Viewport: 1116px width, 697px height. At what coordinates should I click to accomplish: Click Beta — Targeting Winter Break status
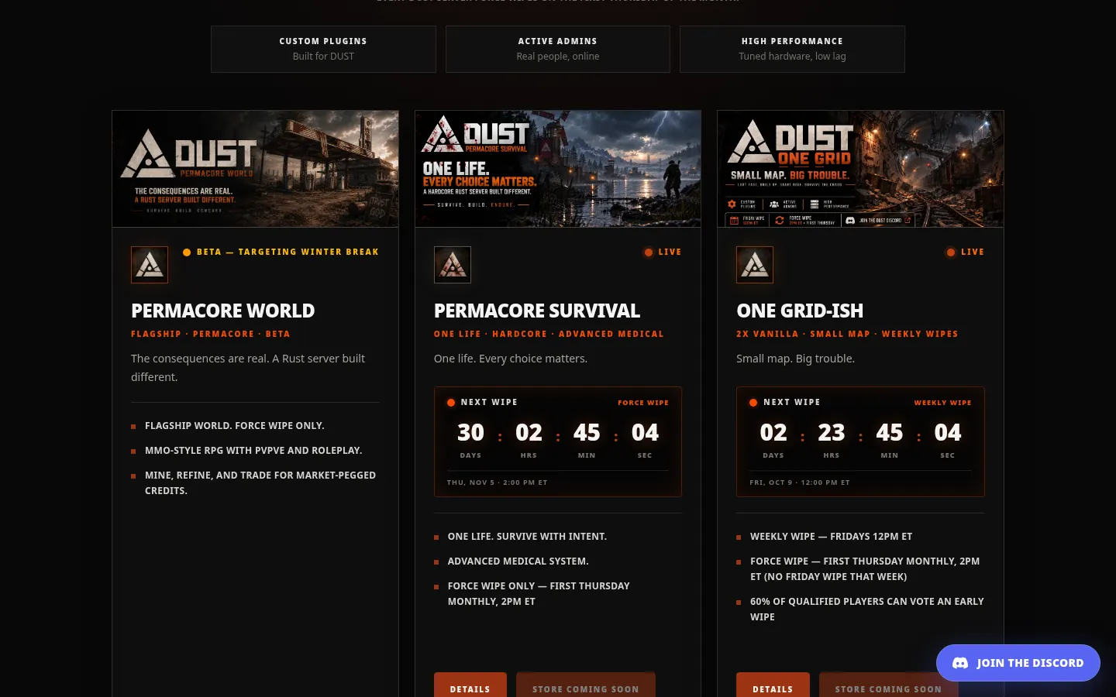click(281, 252)
